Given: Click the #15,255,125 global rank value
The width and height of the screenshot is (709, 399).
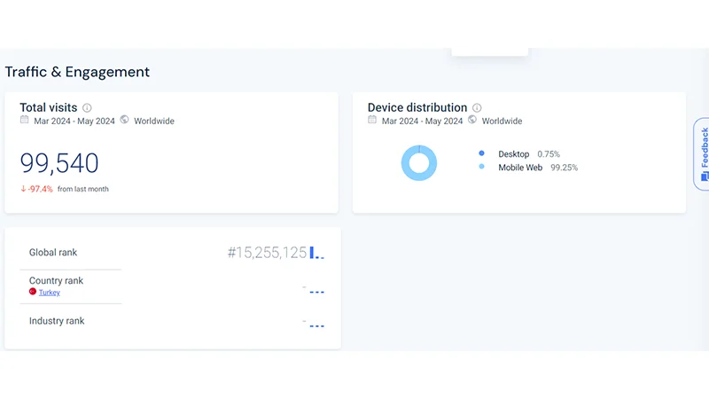Looking at the screenshot, I should pyautogui.click(x=267, y=253).
